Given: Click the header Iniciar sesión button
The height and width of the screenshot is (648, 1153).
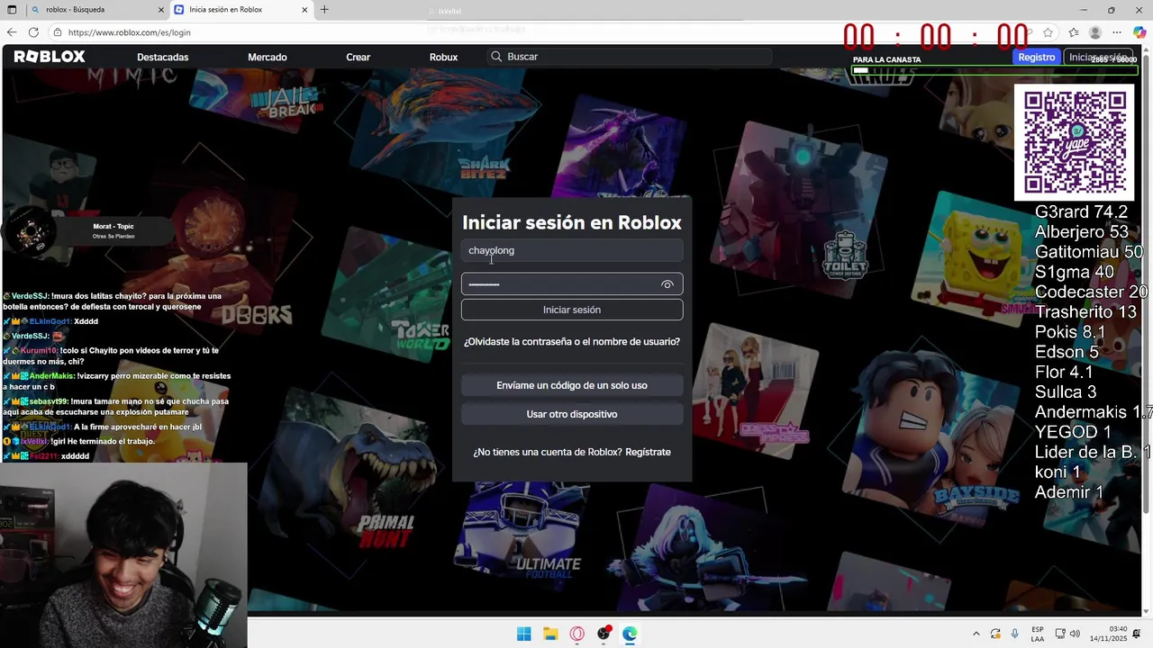Looking at the screenshot, I should (x=1097, y=57).
